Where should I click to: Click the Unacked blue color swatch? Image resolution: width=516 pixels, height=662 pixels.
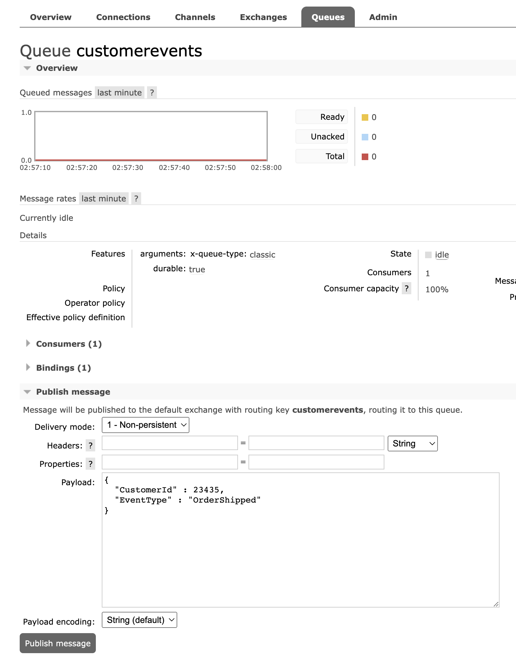click(x=365, y=137)
